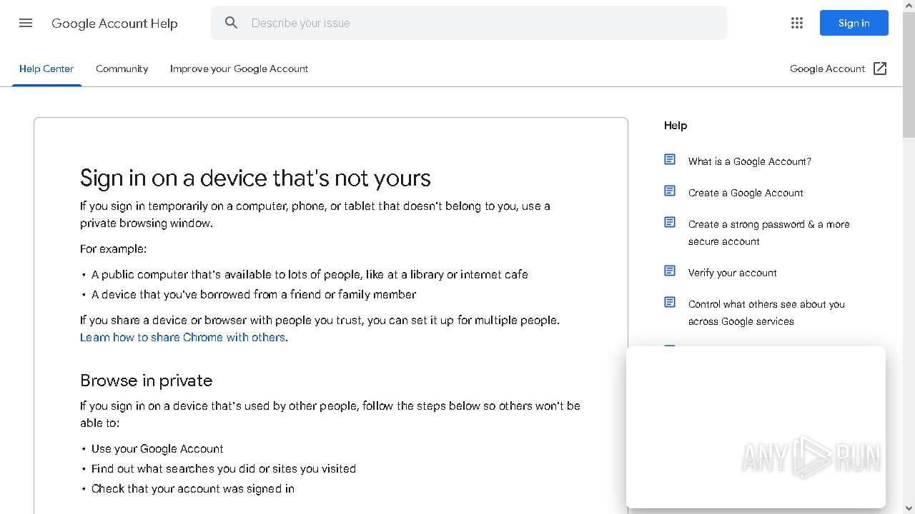Click the 'For example:' text
This screenshot has width=915, height=514.
(113, 248)
